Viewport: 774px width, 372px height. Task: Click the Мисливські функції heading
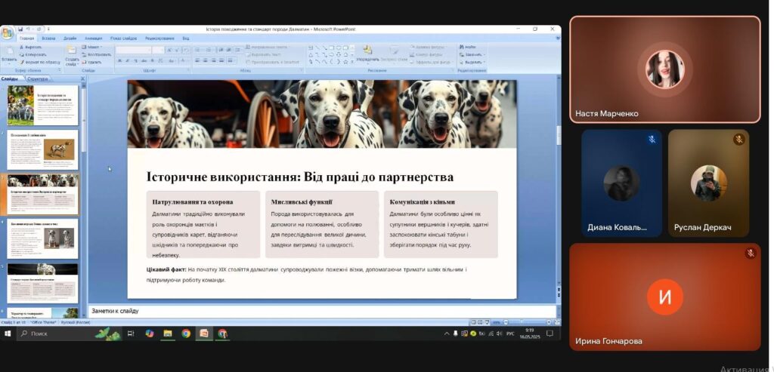(302, 202)
